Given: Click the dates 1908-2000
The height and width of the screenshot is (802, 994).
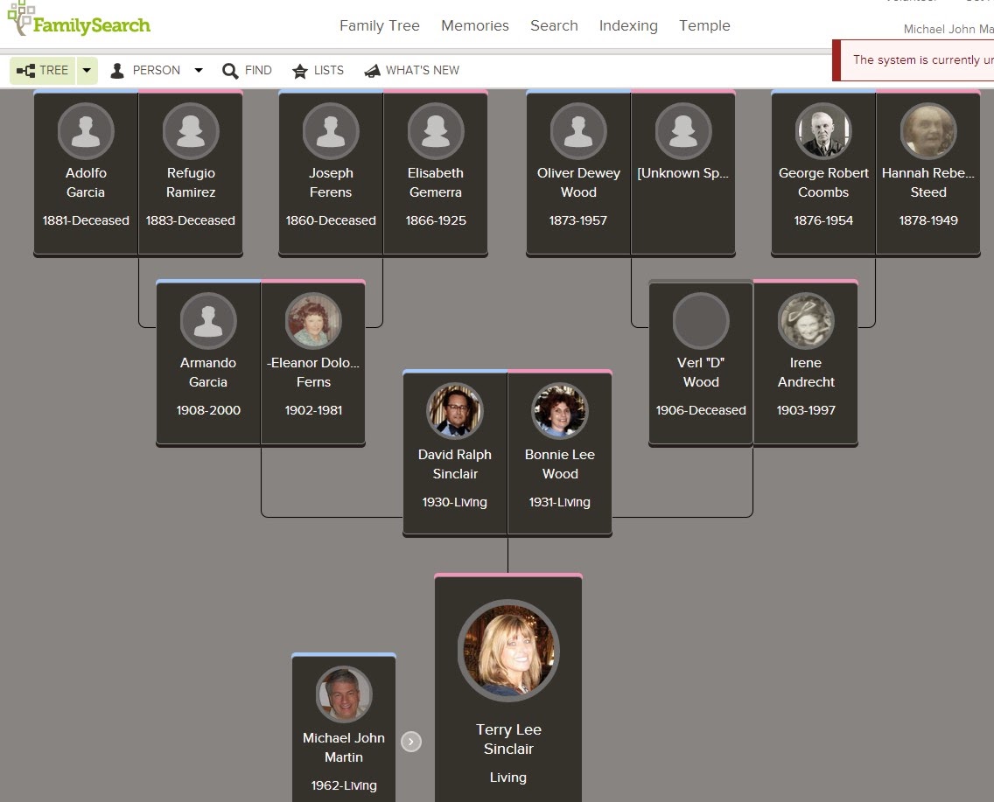Looking at the screenshot, I should [208, 410].
